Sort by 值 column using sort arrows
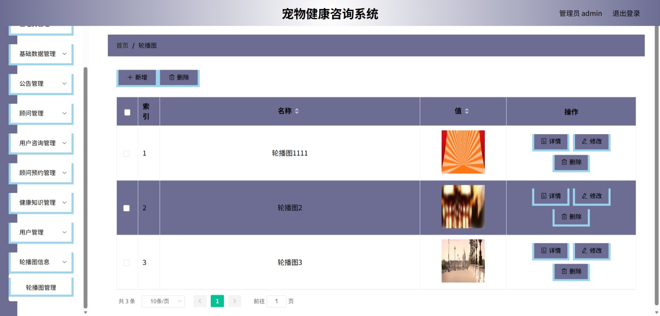 point(467,111)
